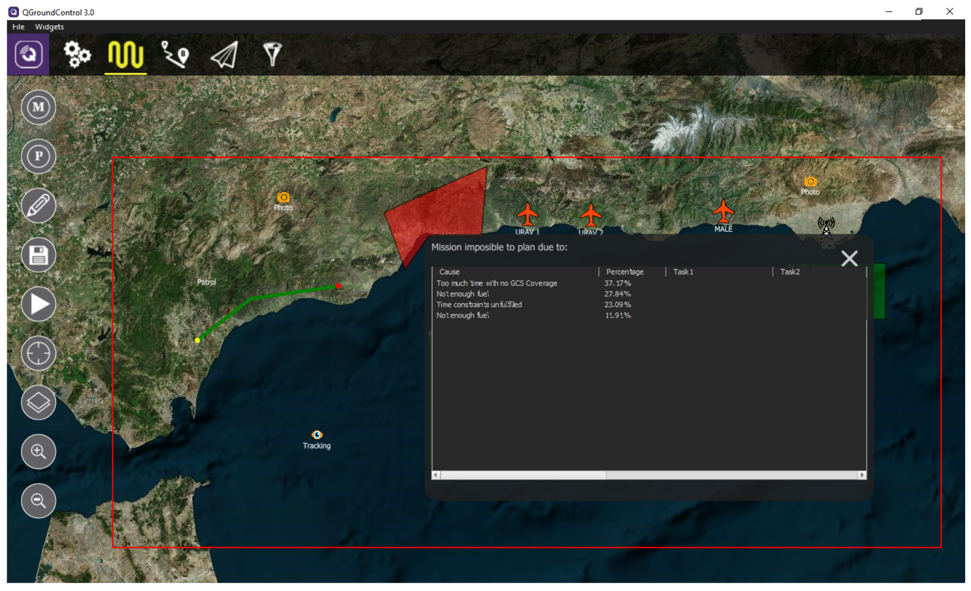Zoom in with magnifier plus button

tap(38, 452)
